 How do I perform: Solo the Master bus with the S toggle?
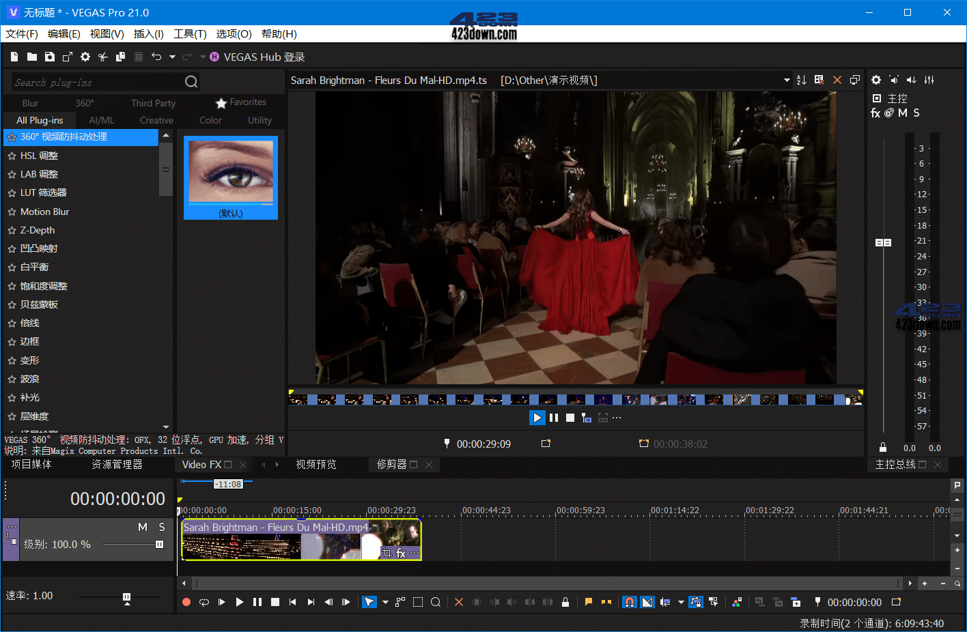(x=916, y=113)
